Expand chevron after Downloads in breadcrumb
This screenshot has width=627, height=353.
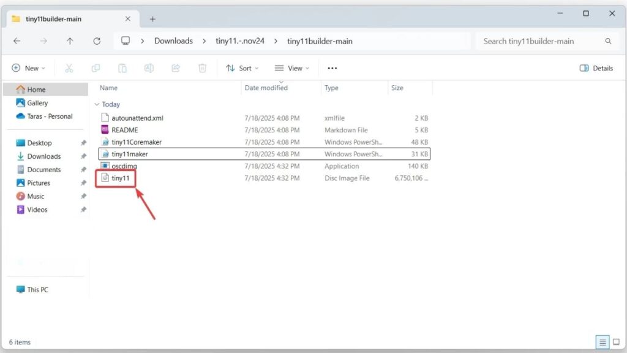(x=205, y=41)
